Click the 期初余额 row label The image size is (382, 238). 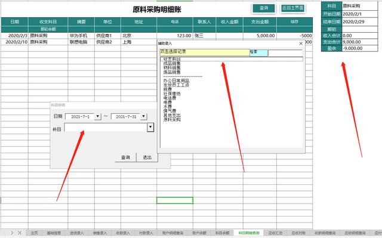pos(48,29)
